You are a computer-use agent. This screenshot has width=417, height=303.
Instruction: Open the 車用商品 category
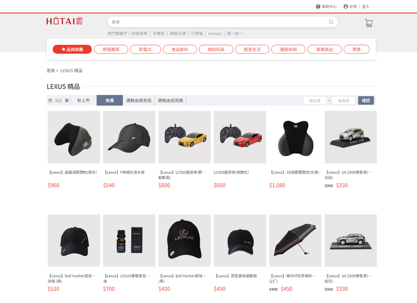coord(324,49)
